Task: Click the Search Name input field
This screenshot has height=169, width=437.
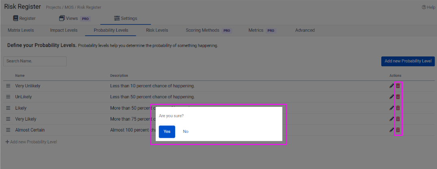Action: (x=35, y=61)
